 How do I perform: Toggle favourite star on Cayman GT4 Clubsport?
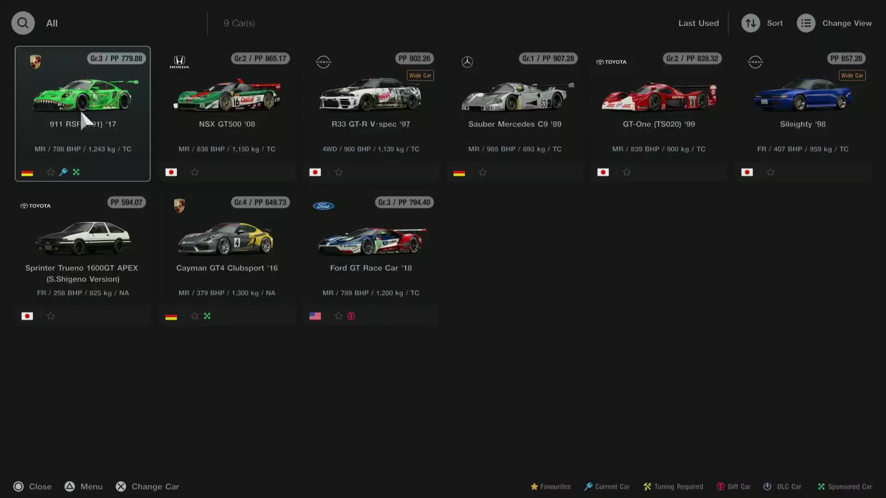pyautogui.click(x=195, y=316)
